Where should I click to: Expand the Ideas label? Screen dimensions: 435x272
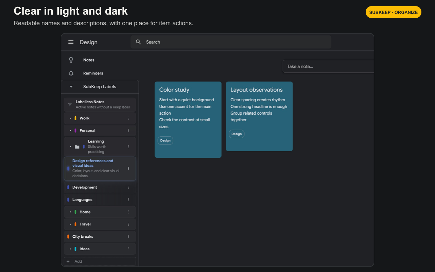coord(71,249)
